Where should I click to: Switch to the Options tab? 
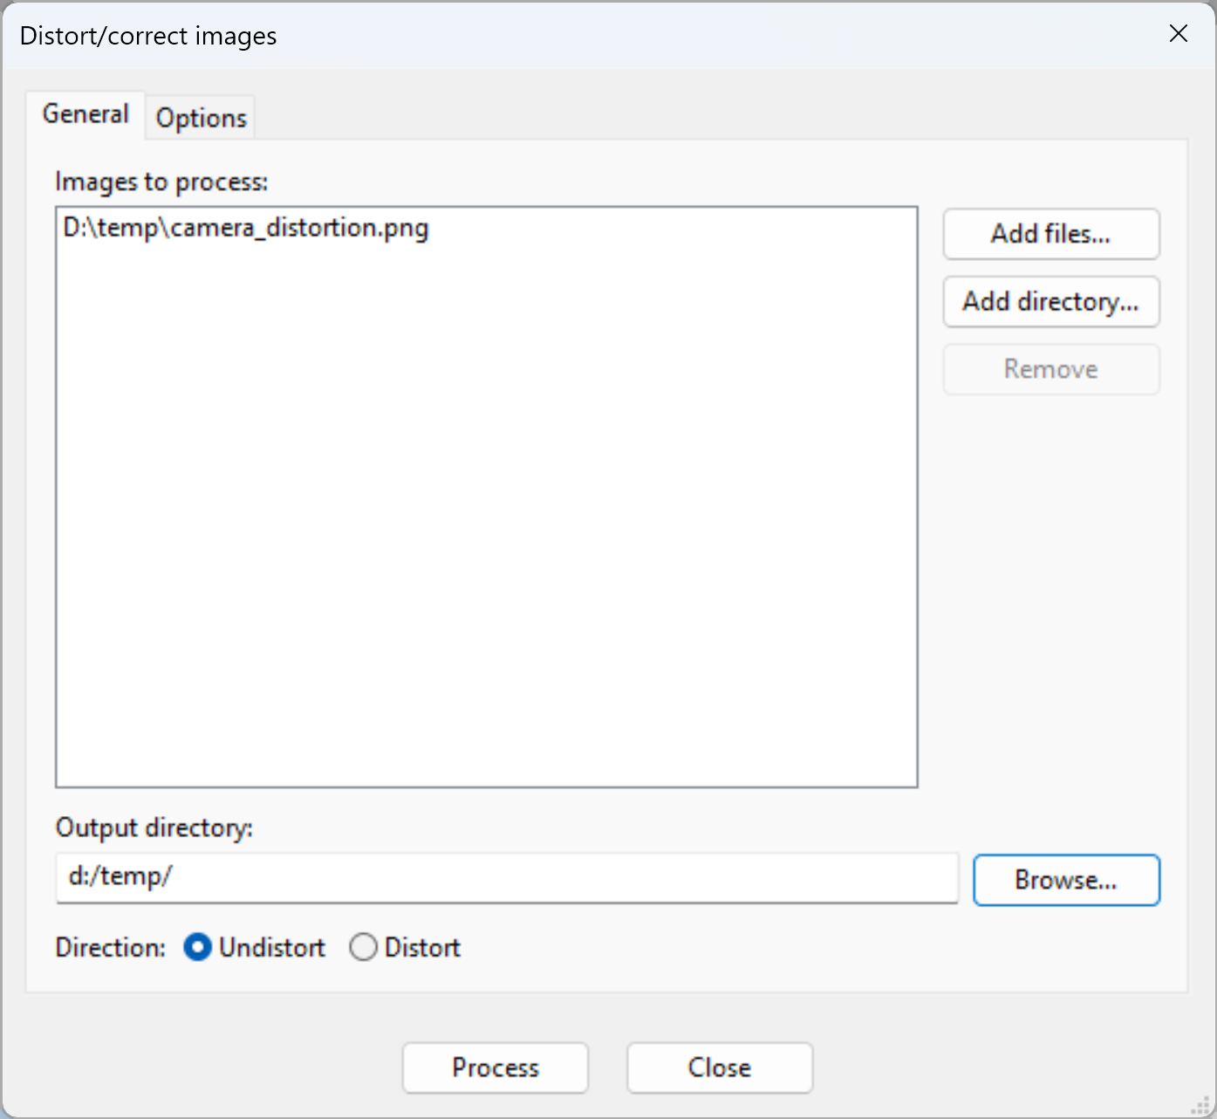click(x=201, y=118)
